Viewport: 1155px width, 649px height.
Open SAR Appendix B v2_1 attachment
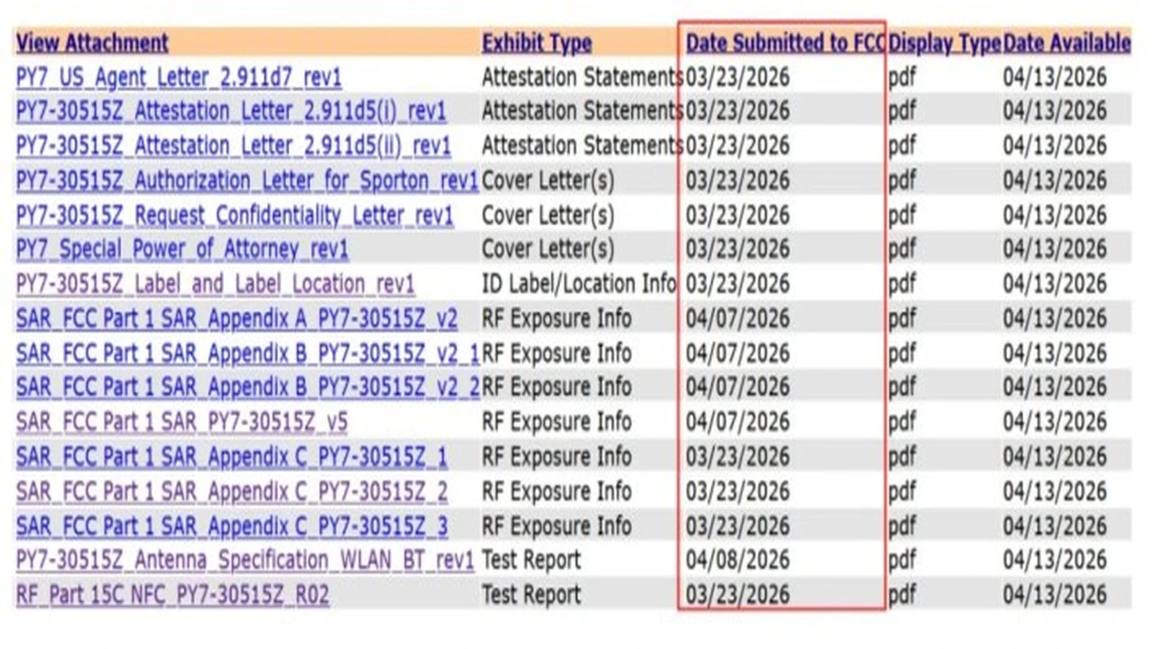247,353
